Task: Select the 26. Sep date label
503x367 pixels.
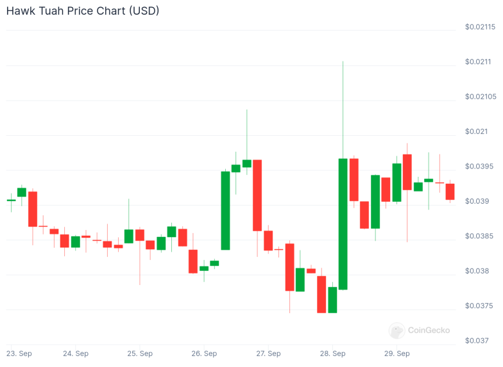Action: coord(204,354)
